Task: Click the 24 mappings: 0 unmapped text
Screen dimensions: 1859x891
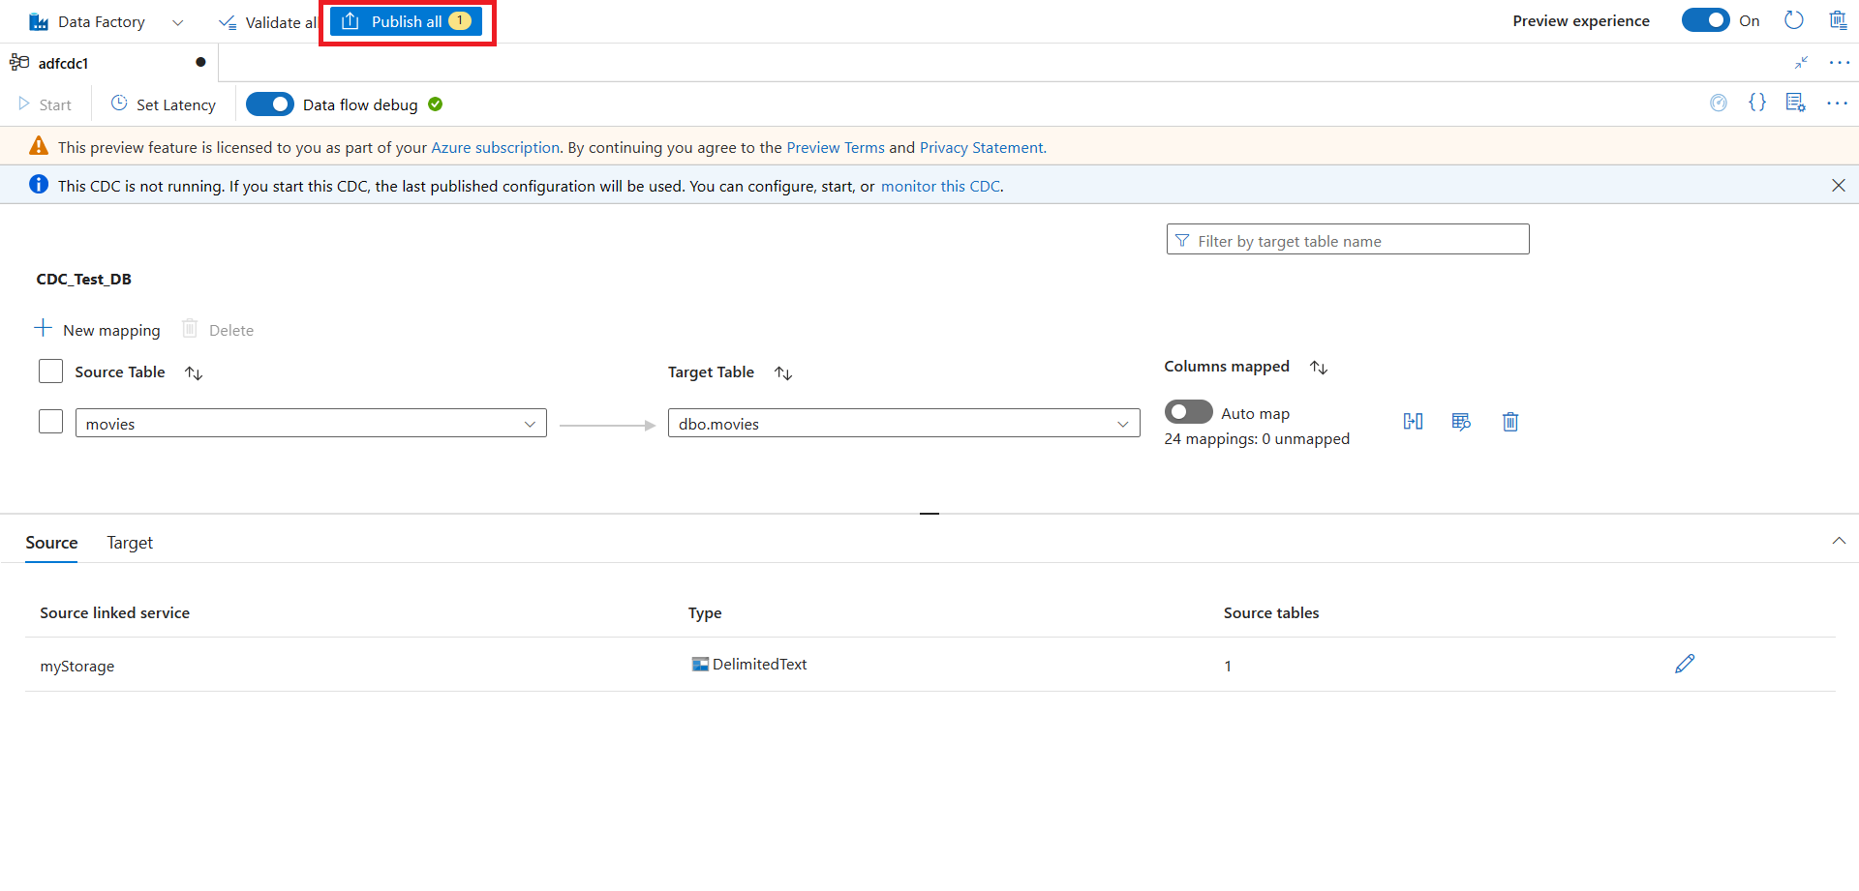Action: click(1257, 438)
